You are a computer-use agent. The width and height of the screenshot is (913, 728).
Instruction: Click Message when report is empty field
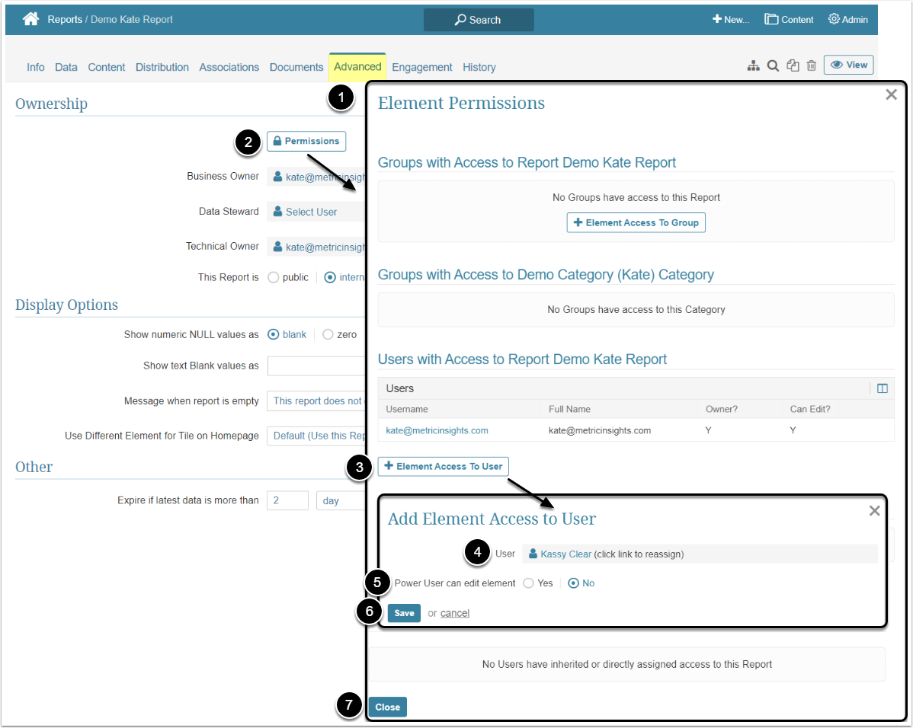pos(316,401)
